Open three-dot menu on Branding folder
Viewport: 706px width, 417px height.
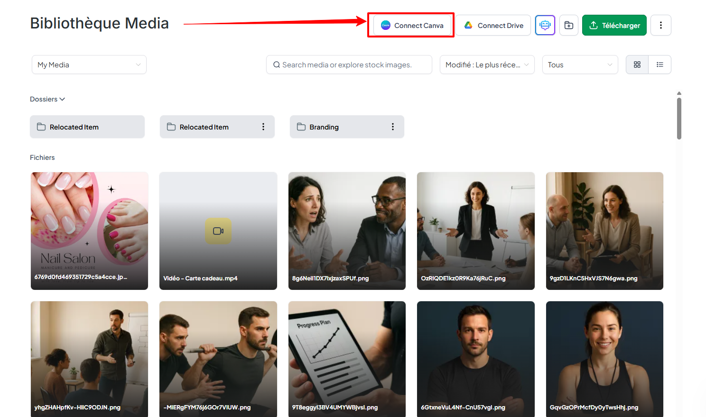pyautogui.click(x=392, y=127)
